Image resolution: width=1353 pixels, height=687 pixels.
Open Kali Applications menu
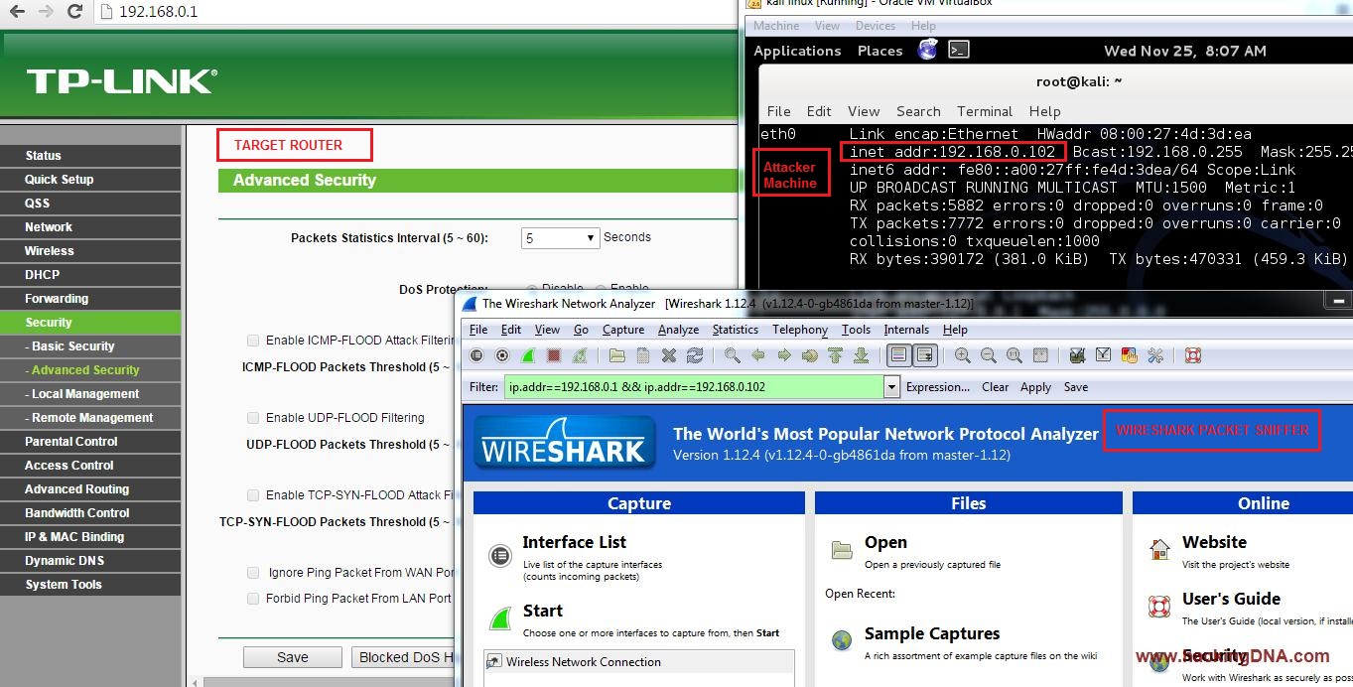[x=797, y=51]
